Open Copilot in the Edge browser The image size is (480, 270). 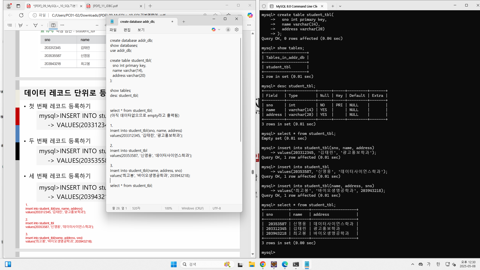click(250, 15)
